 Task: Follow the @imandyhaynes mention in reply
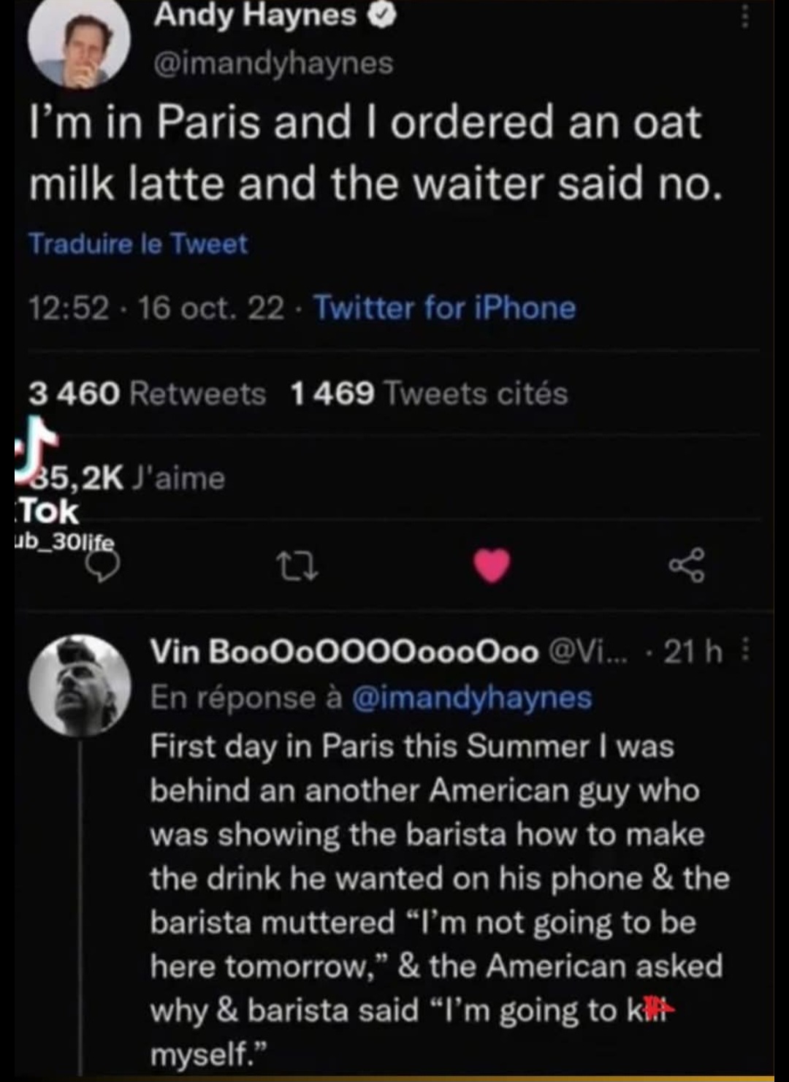tap(472, 698)
